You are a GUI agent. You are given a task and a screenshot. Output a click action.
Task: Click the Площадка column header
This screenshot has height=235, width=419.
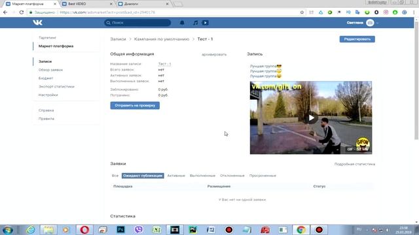click(123, 186)
